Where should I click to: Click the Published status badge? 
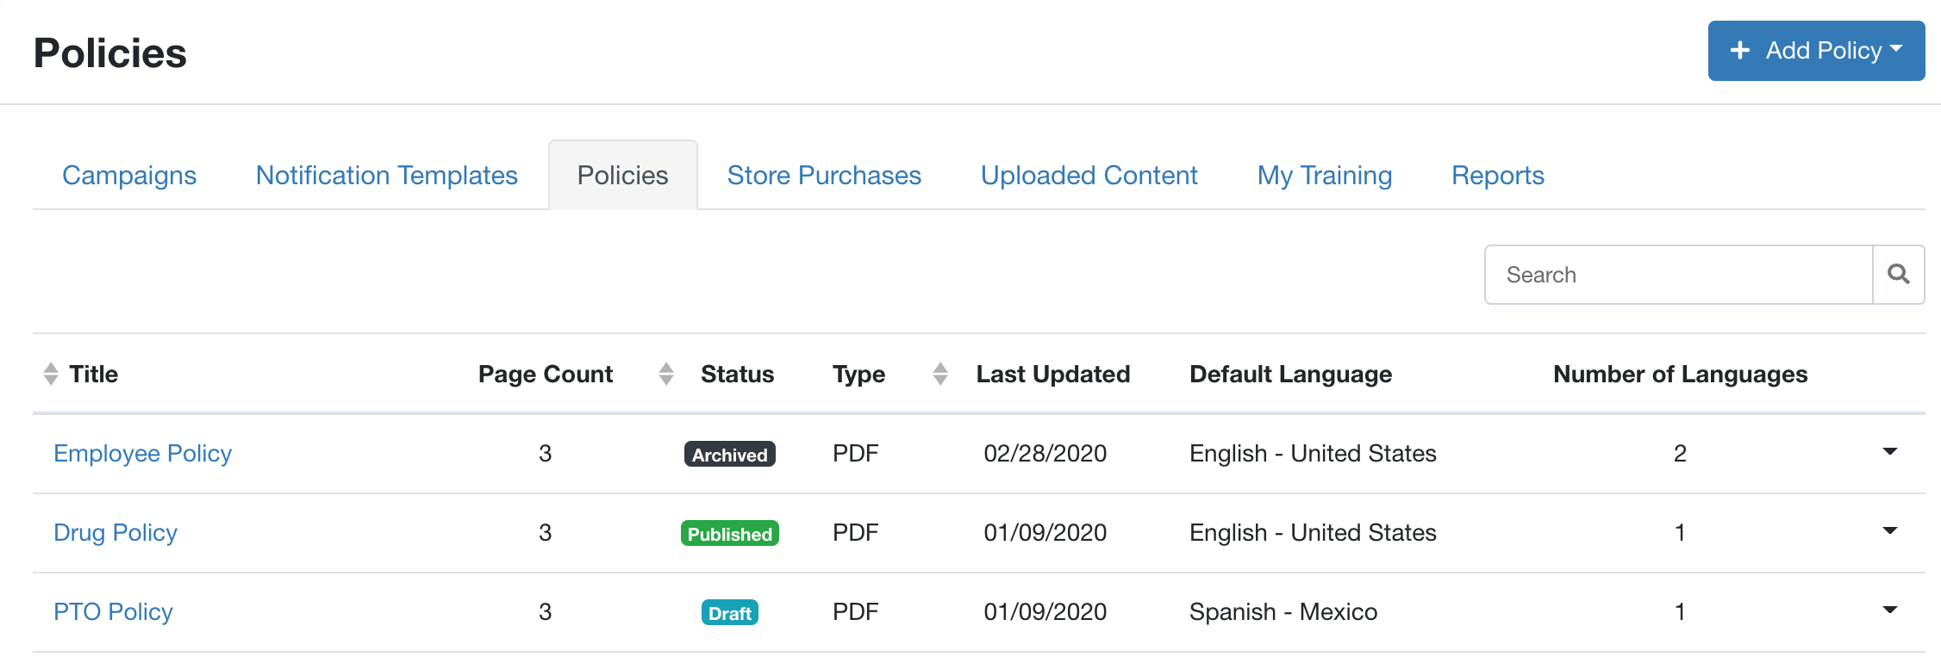[730, 534]
